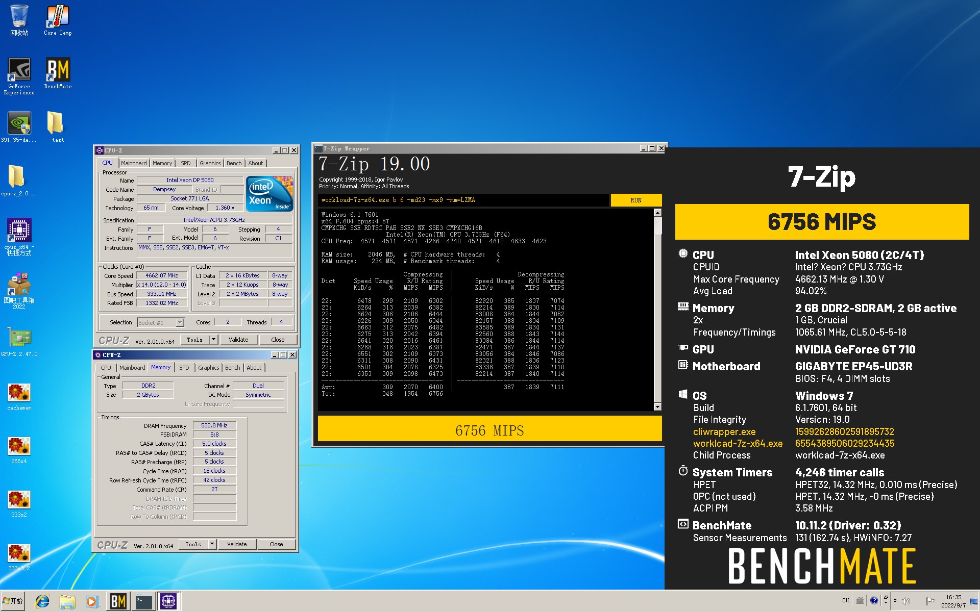Click the CH input language indicator
This screenshot has height=612, width=980.
pyautogui.click(x=846, y=601)
